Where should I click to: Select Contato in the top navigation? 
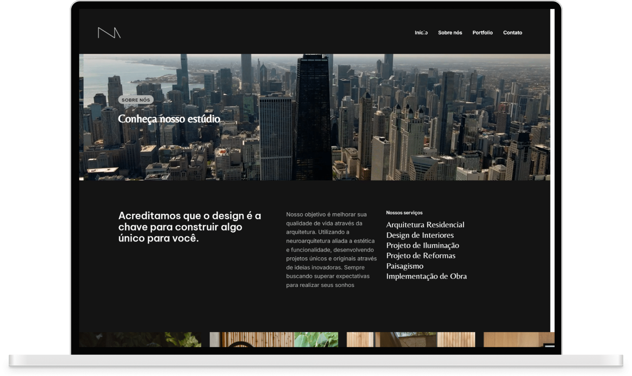(512, 33)
